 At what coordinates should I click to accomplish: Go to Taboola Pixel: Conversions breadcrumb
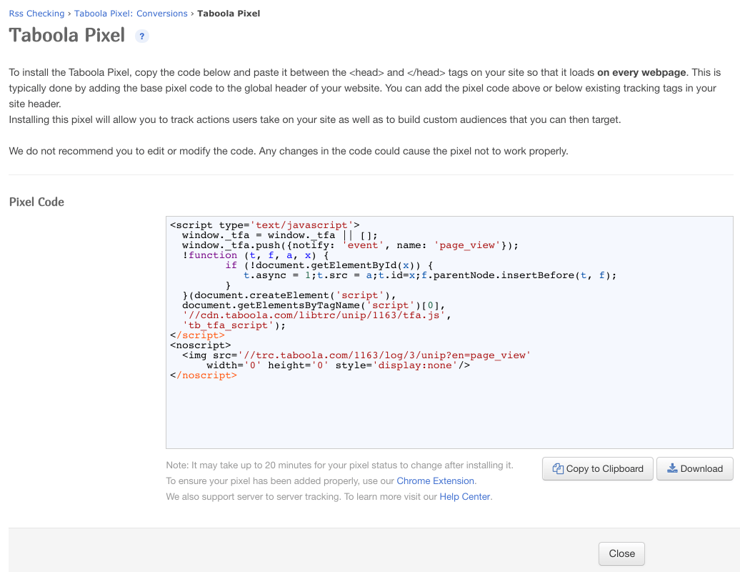point(131,13)
